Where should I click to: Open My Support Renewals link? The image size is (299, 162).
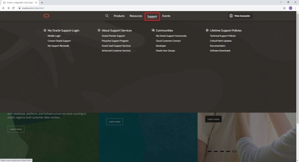pyautogui.click(x=58, y=46)
